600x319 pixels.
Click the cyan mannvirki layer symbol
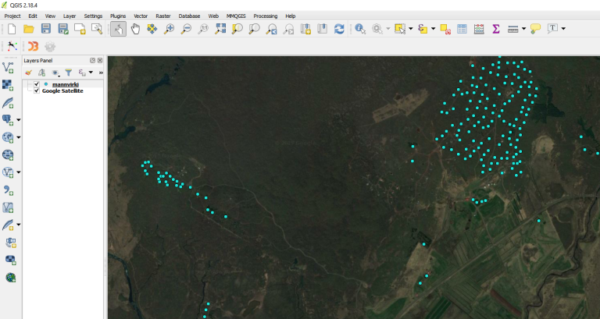coord(46,84)
